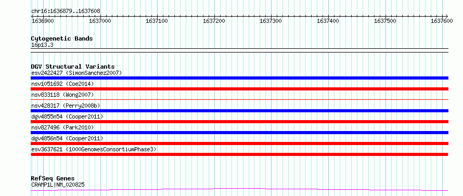Click the red bar below esv3637621

click(x=239, y=154)
